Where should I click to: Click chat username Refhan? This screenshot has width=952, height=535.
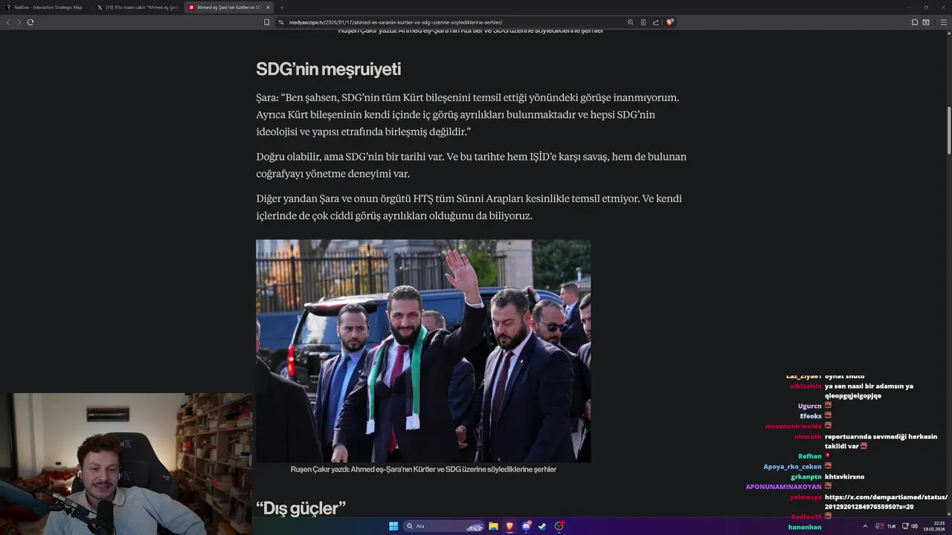coord(810,456)
